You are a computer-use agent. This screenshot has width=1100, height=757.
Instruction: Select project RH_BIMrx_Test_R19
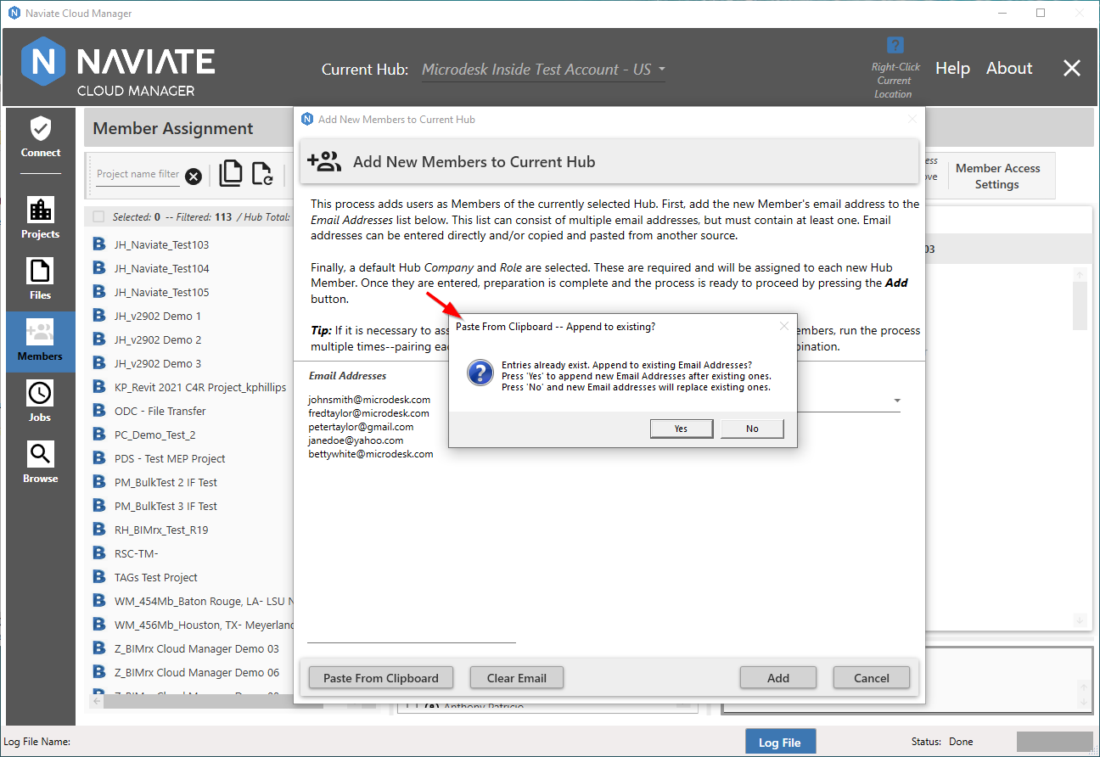(161, 530)
